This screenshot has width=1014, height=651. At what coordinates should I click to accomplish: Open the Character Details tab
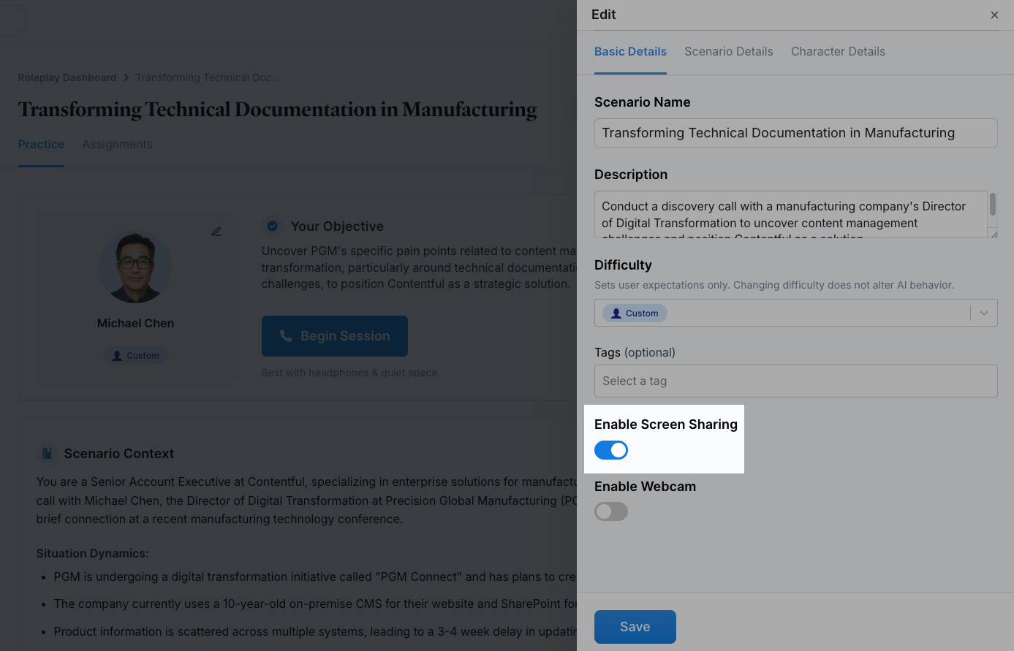point(838,52)
